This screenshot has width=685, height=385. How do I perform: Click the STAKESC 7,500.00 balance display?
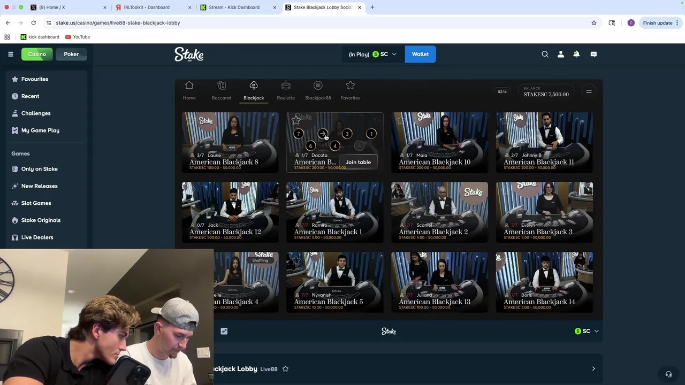[x=546, y=92]
